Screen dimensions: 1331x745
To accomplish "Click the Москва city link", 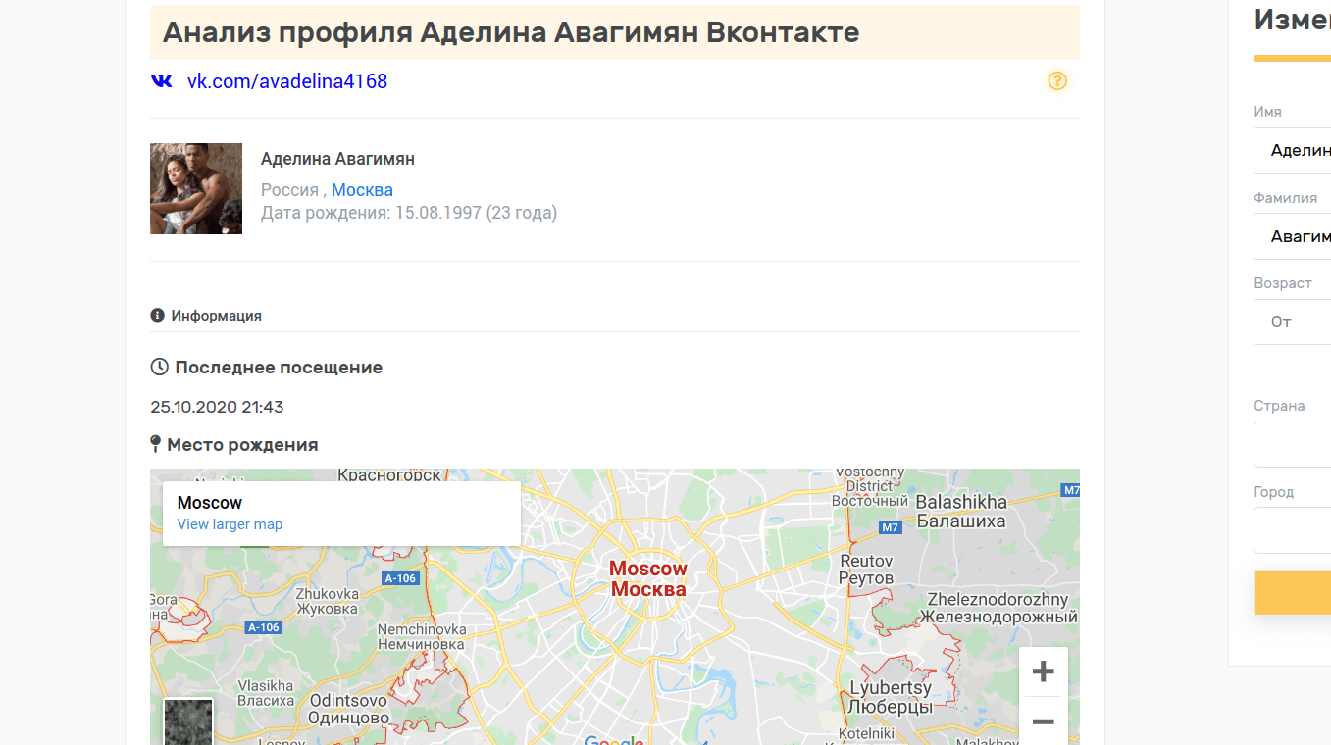I will point(362,189).
